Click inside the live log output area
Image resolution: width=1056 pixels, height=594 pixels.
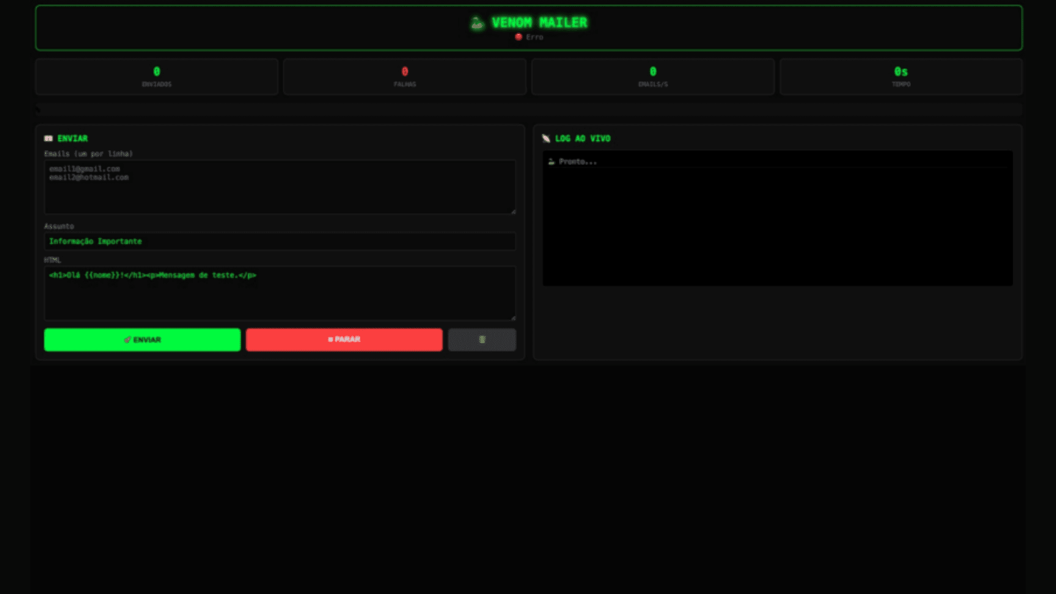coord(778,226)
